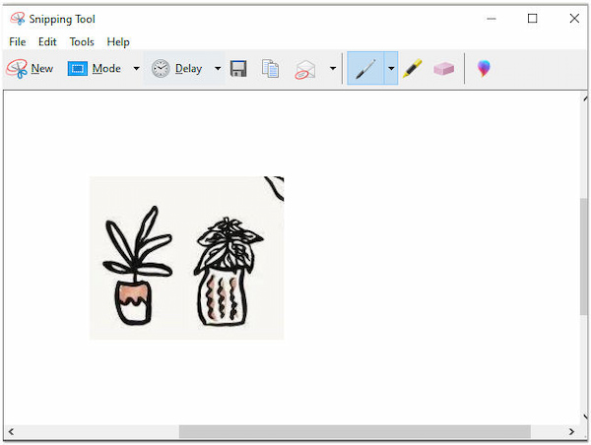Select the Mode button
This screenshot has height=445, width=591.
click(x=95, y=69)
